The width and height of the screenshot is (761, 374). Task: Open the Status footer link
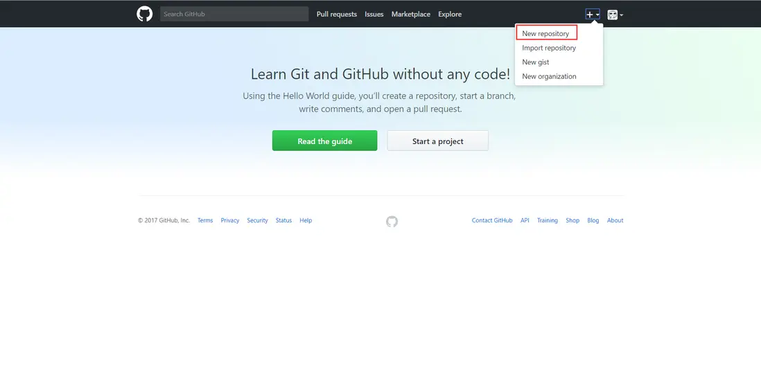(284, 220)
